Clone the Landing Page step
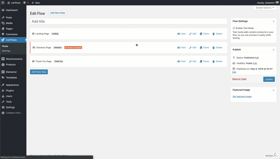280x159 pixels. [x=204, y=34]
